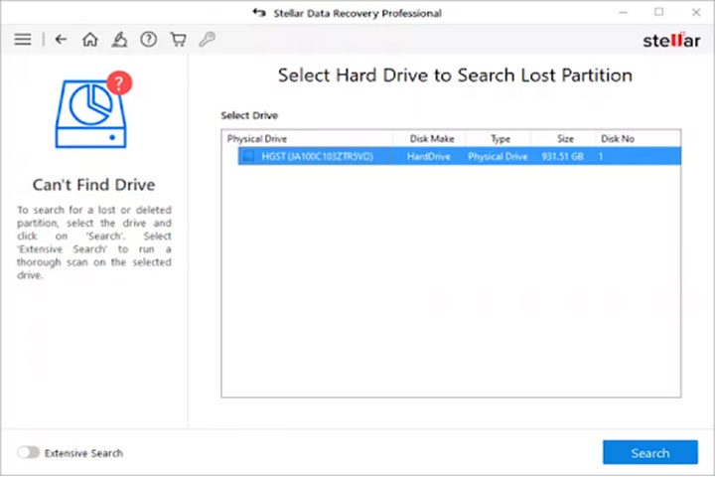Maximize the Stellar Data Recovery window
715x477 pixels.
(x=659, y=12)
